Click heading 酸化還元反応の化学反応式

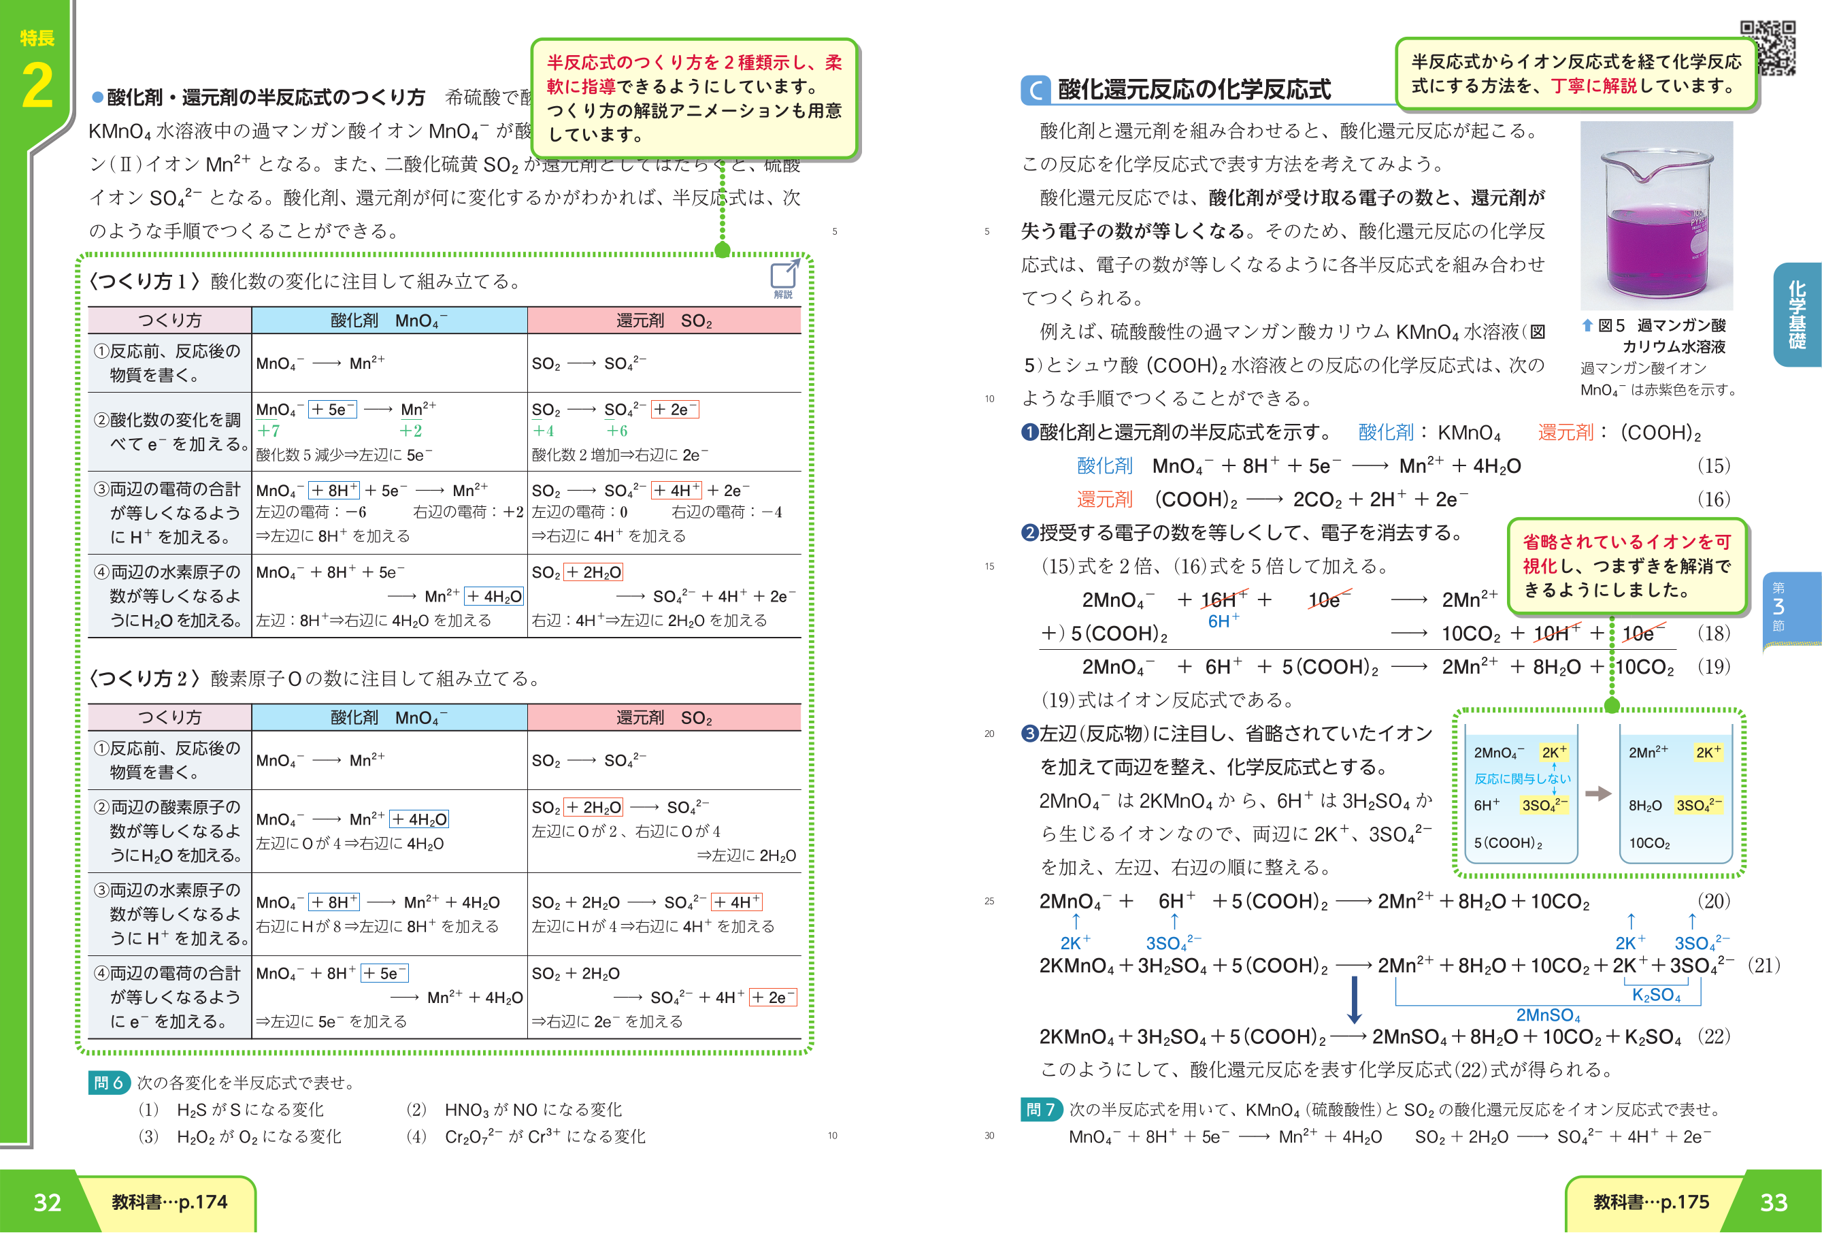1193,91
